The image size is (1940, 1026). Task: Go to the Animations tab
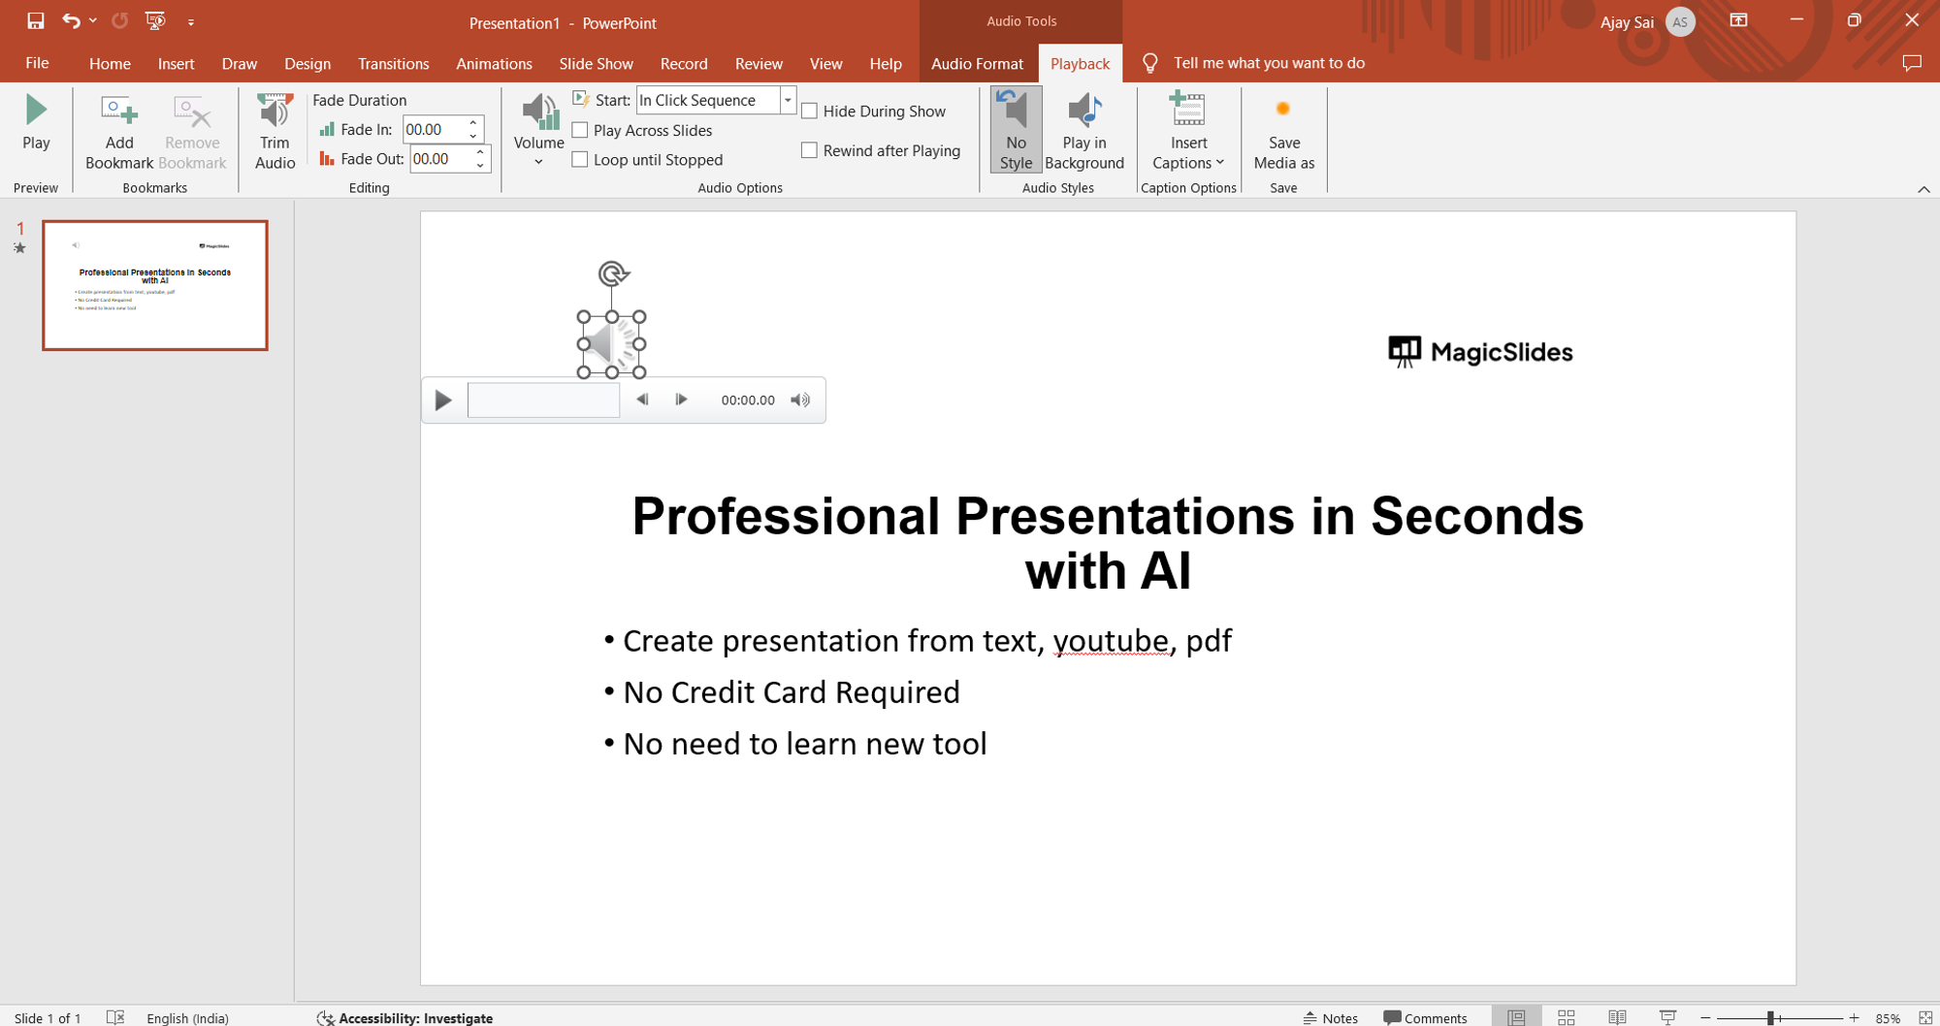(494, 63)
